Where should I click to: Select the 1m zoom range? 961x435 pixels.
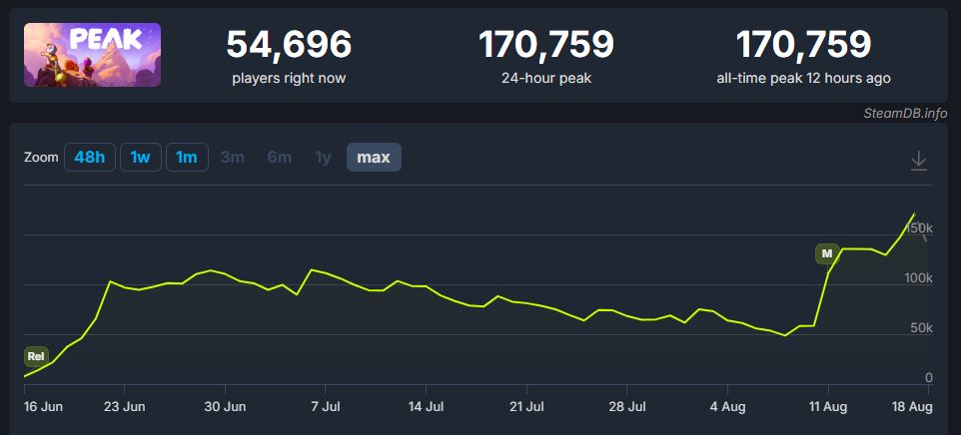[187, 158]
